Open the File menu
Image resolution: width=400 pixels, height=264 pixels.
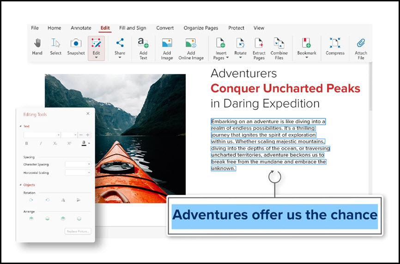pos(35,28)
